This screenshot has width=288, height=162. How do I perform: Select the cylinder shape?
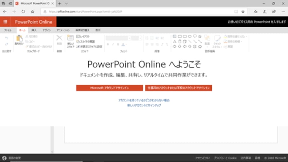(x=180, y=41)
